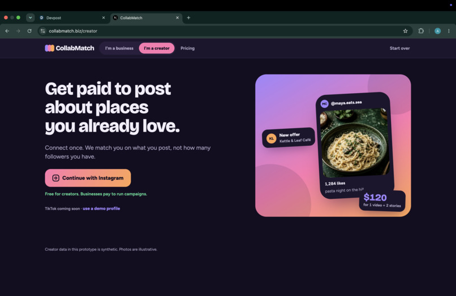Click Continue with Instagram button
The width and height of the screenshot is (456, 296).
[88, 178]
